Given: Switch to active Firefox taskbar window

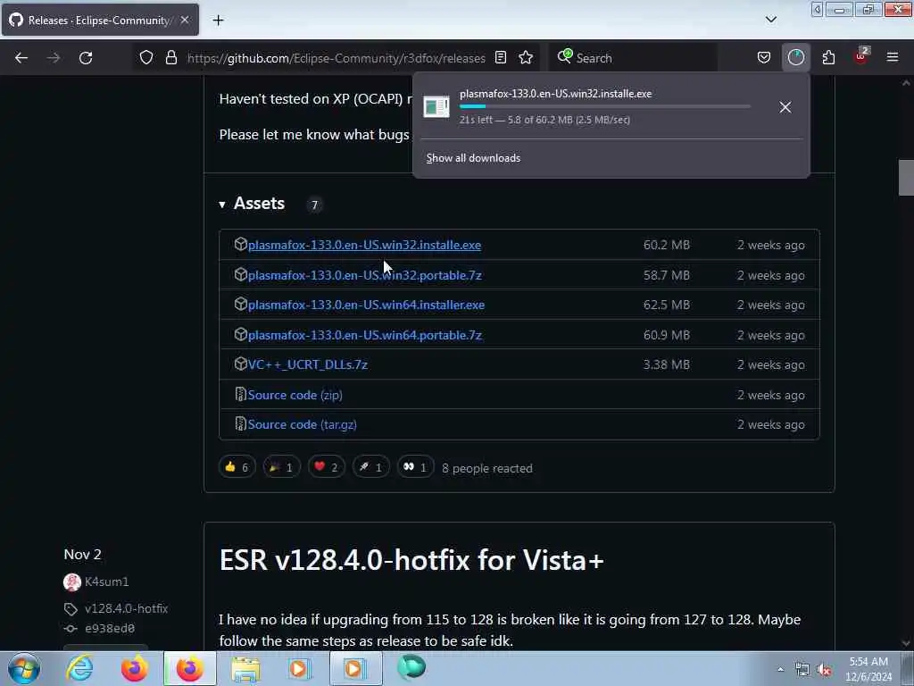Looking at the screenshot, I should (189, 668).
